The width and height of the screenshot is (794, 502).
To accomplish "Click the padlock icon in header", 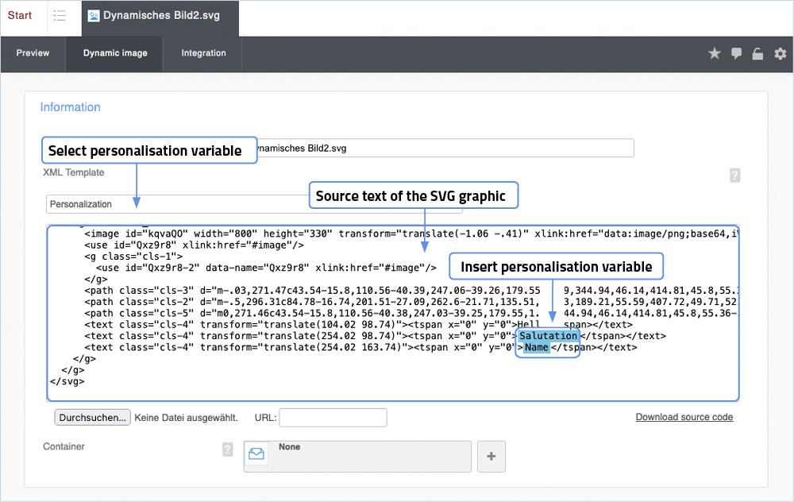I will (757, 54).
